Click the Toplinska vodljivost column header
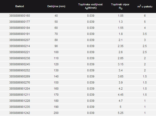Viewport: 156px width, 116px height. 90,6
